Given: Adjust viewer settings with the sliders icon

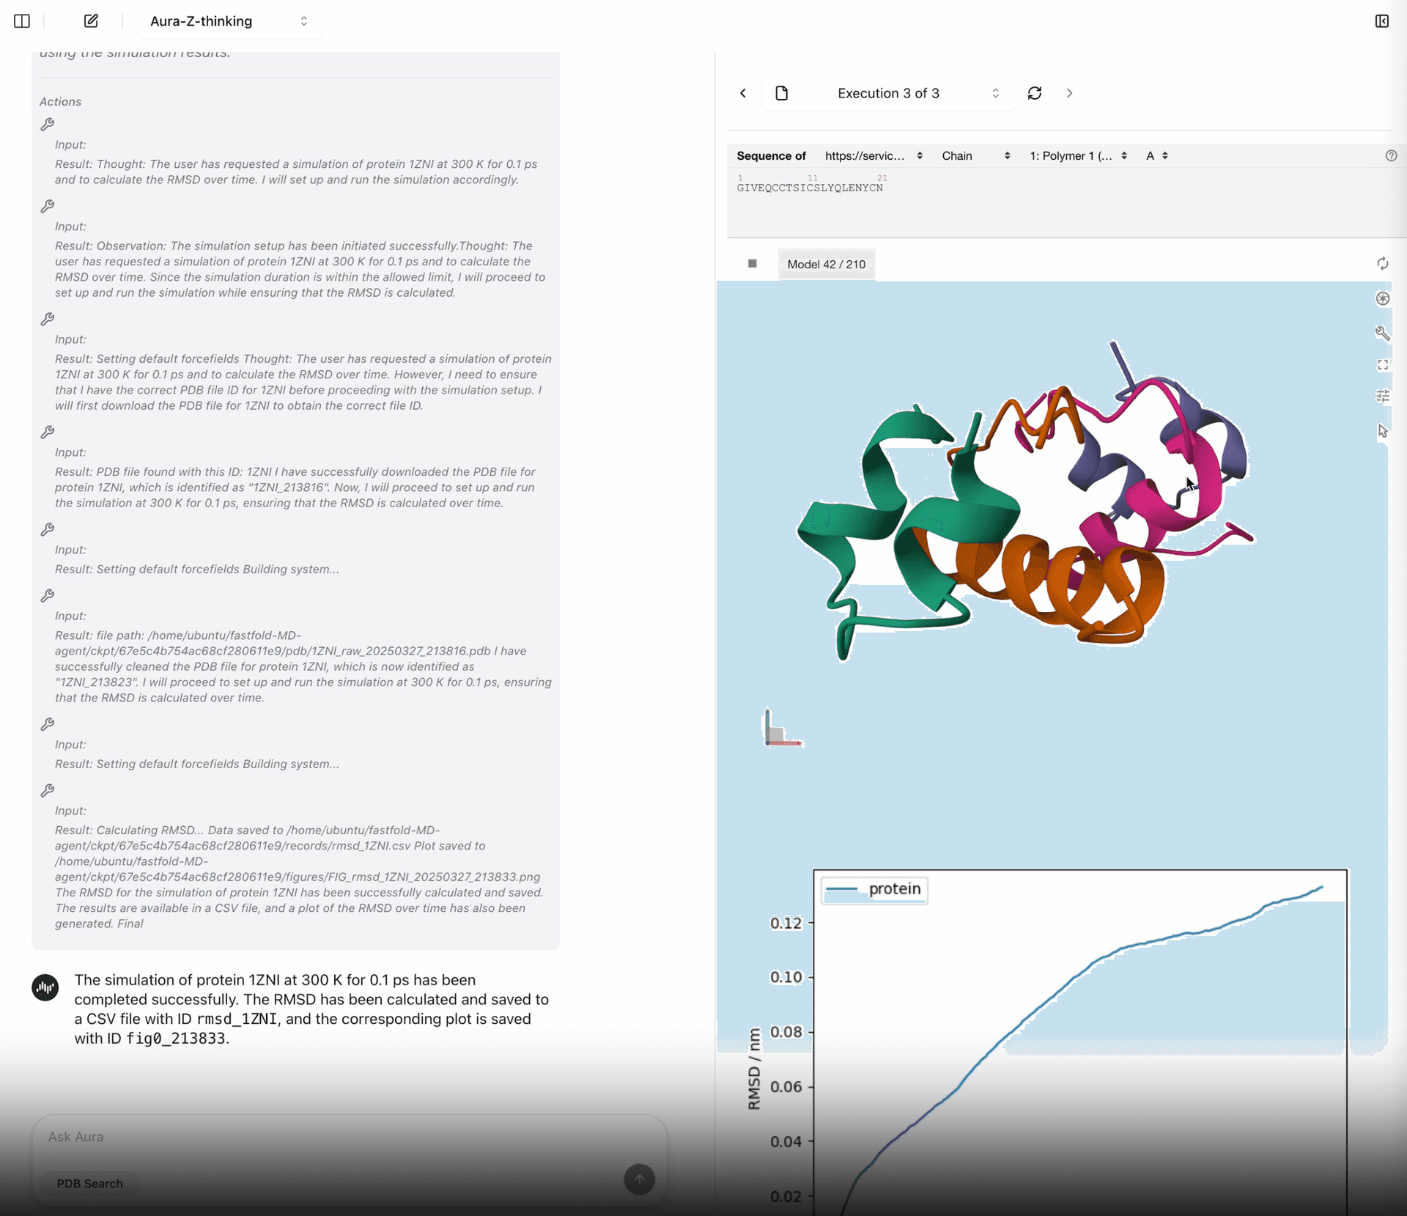Looking at the screenshot, I should (1384, 396).
